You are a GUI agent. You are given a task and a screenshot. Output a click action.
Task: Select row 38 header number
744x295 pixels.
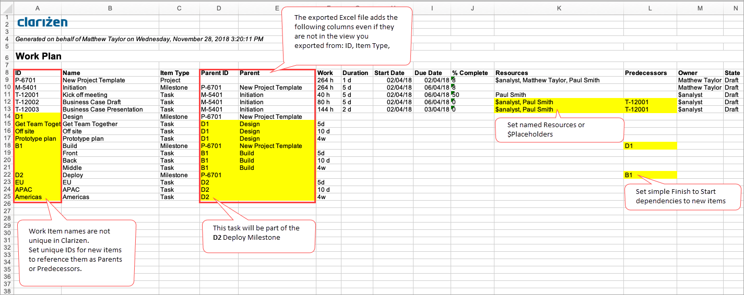[x=7, y=292]
